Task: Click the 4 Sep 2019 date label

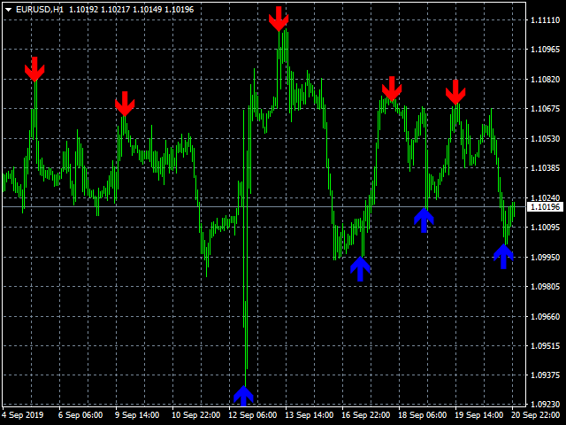Action: (22, 415)
